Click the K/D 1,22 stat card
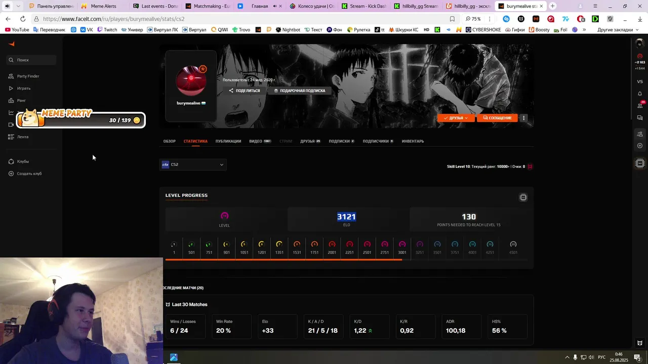The image size is (648, 364). pos(370,327)
